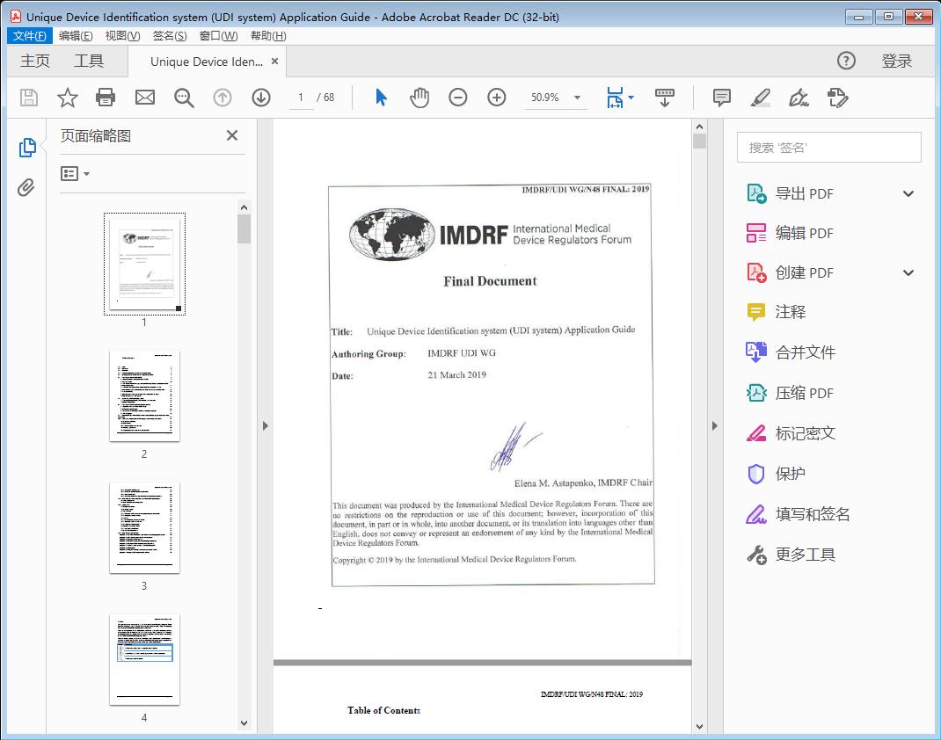Select the Hand tool
This screenshot has width=941, height=740.
pos(419,98)
